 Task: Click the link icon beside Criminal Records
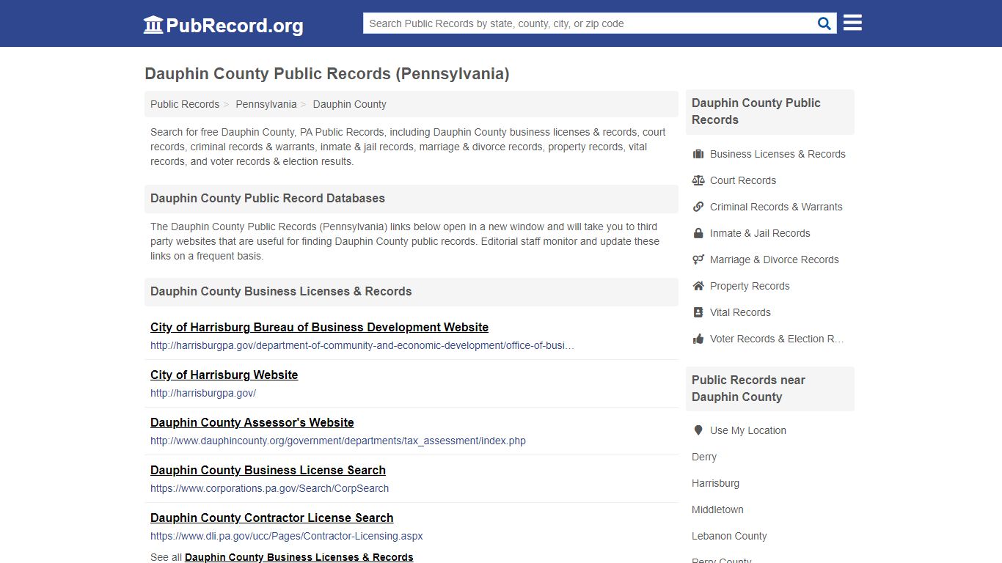point(698,207)
